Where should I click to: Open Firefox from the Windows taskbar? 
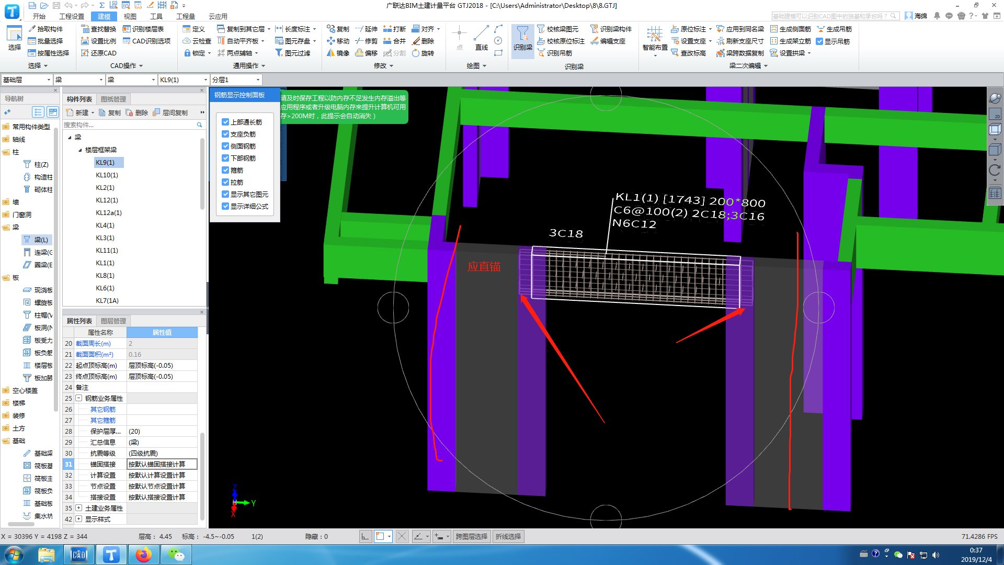[143, 555]
